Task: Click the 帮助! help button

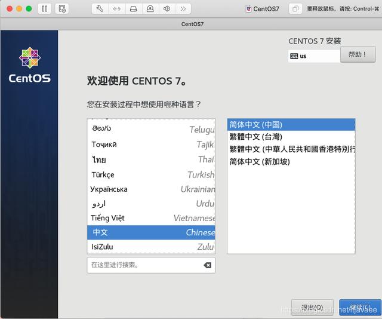Action: pos(358,54)
